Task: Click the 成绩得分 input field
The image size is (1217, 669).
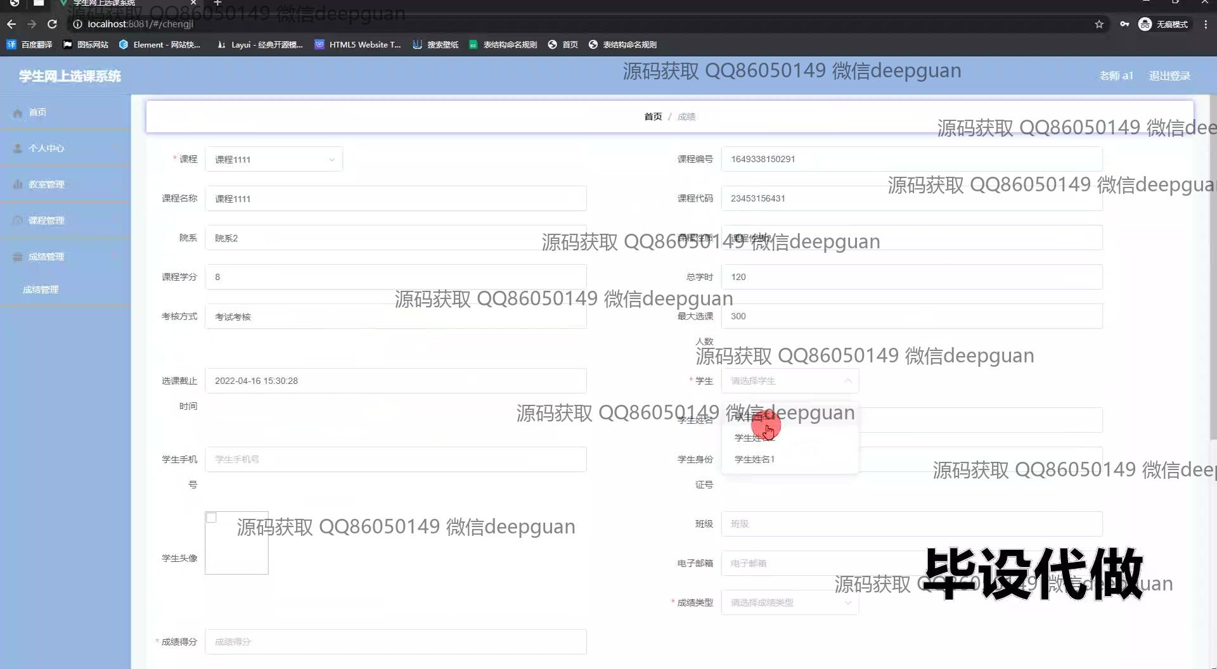Action: 396,642
